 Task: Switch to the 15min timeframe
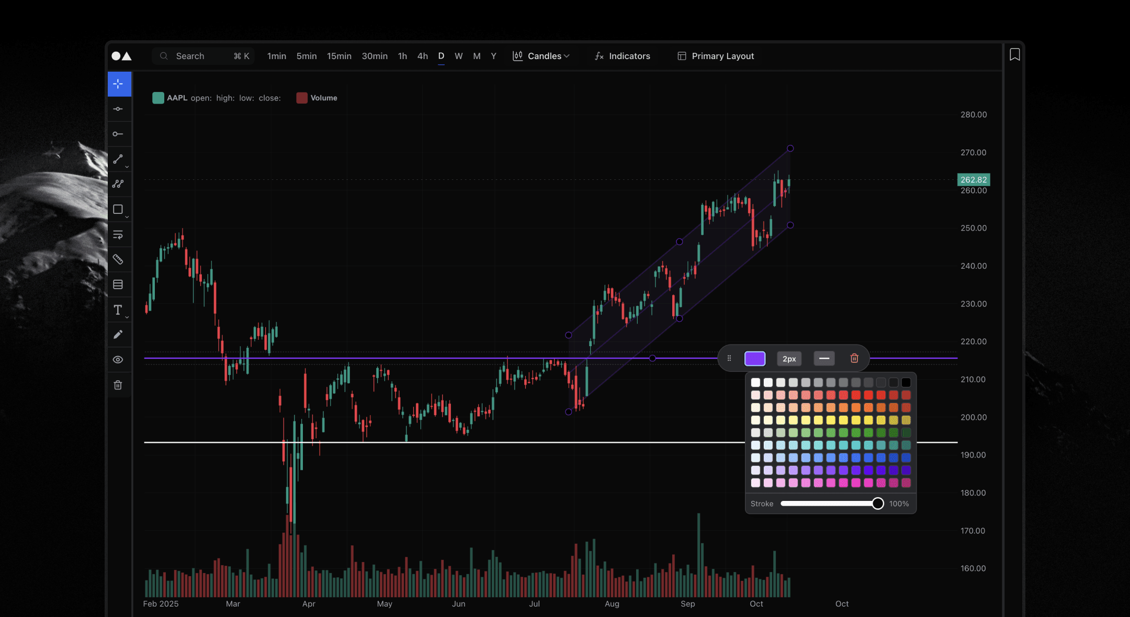tap(339, 56)
